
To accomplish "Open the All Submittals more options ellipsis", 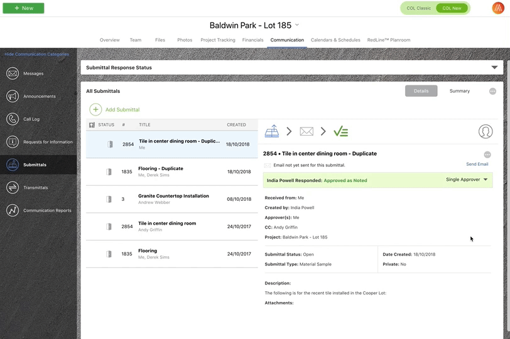I will point(492,91).
